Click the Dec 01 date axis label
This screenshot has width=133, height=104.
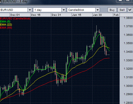tap(15, 15)
